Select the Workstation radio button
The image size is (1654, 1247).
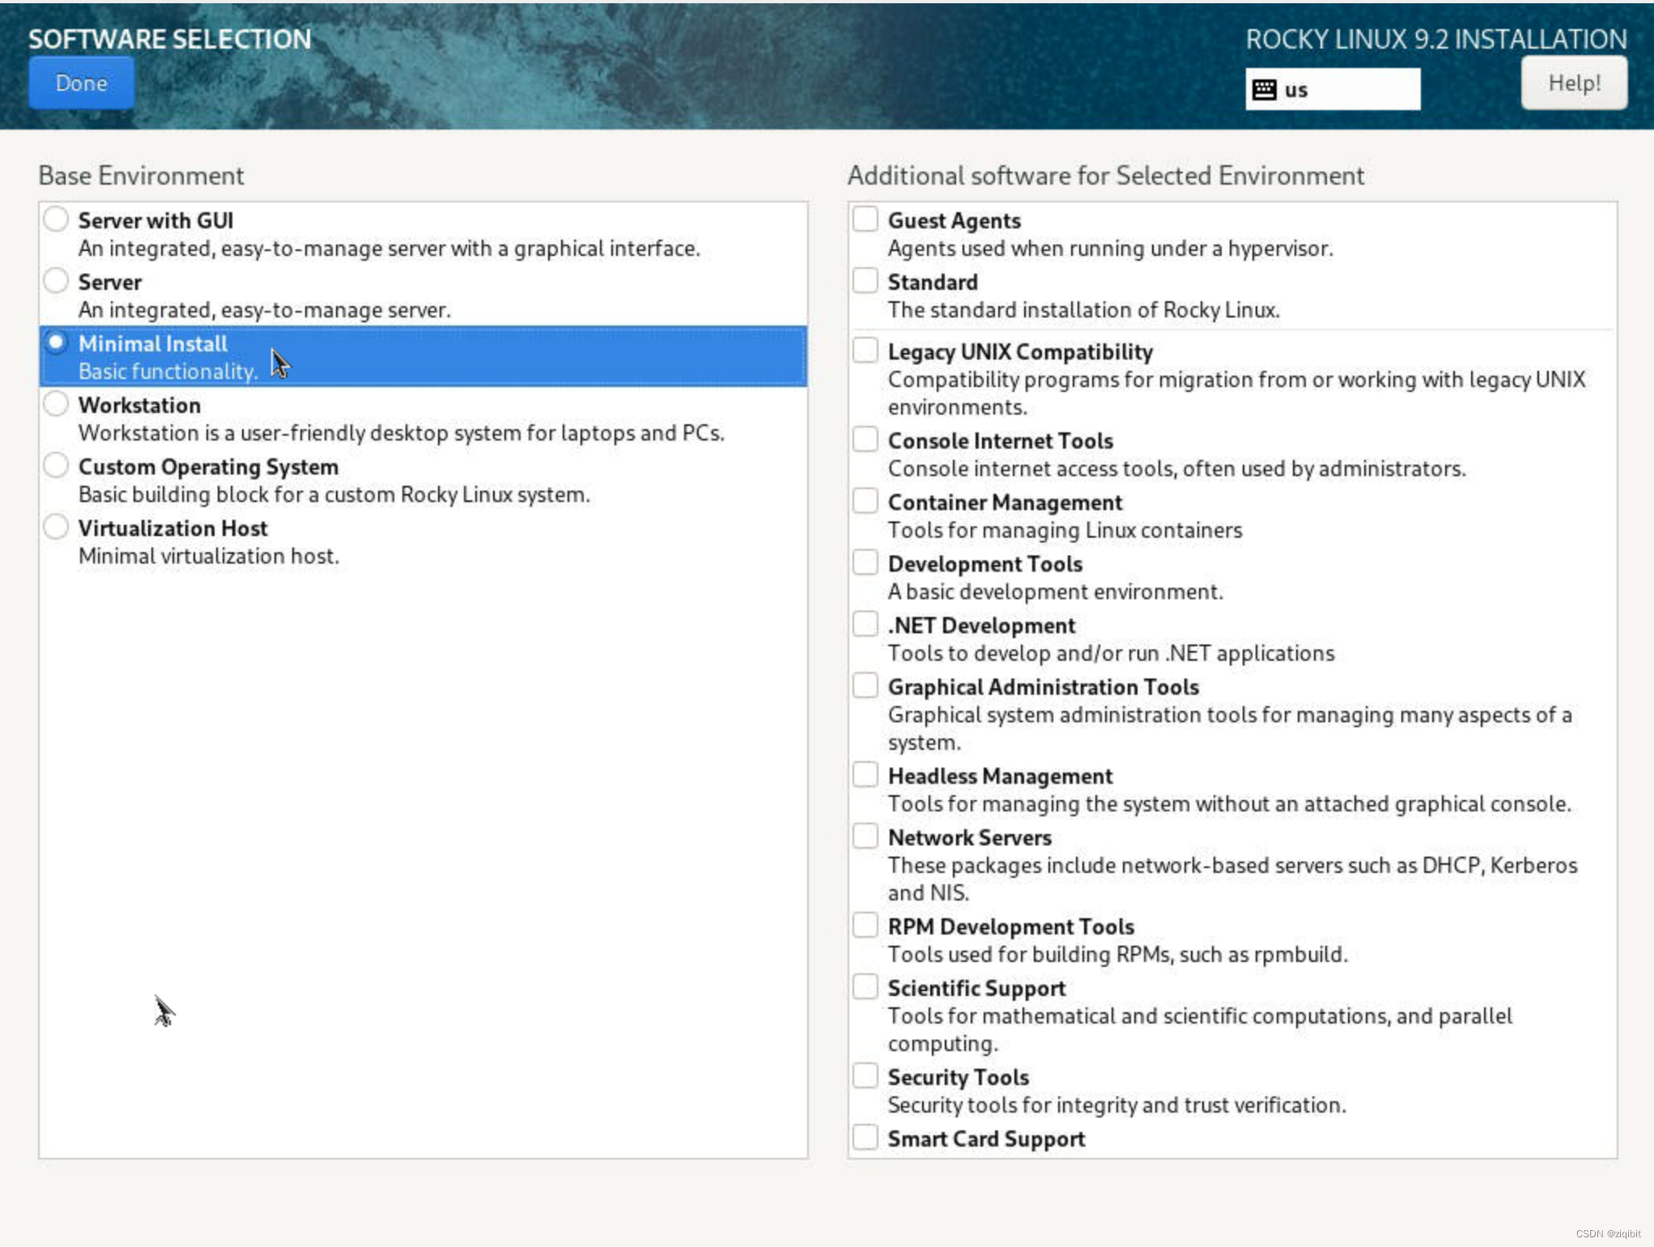pos(56,403)
